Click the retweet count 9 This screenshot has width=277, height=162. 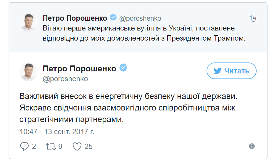60,146
